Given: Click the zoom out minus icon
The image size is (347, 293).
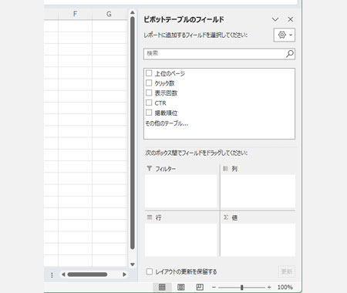Looking at the screenshot, I should [x=214, y=287].
